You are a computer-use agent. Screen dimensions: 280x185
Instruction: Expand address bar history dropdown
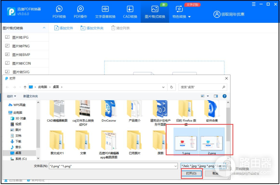(163, 87)
